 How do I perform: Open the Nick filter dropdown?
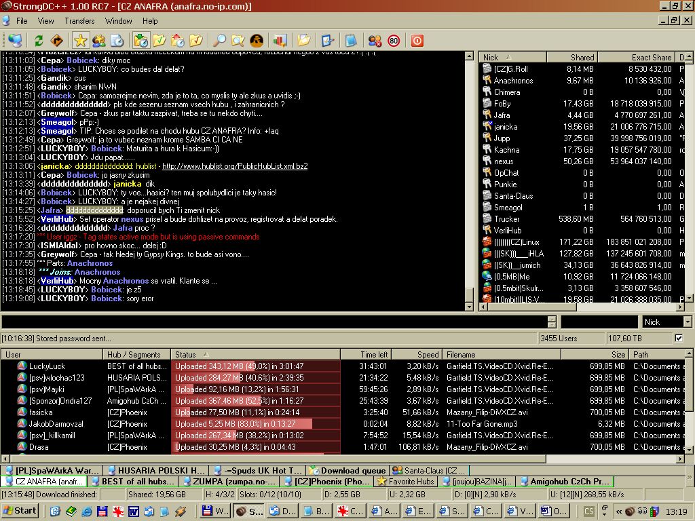(x=688, y=322)
